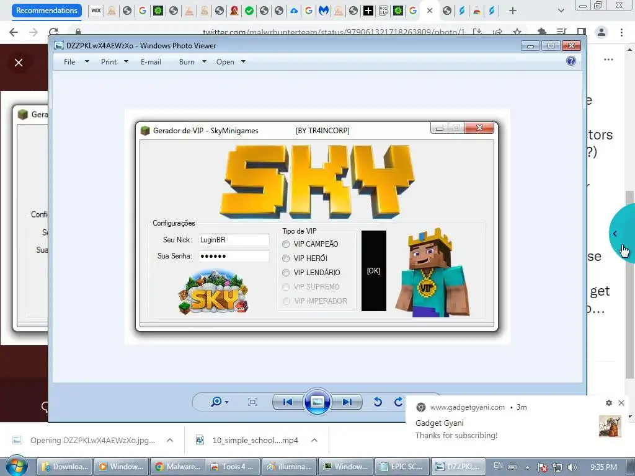Toggle the Chrome side panel
The height and width of the screenshot is (476, 635).
[x=582, y=32]
